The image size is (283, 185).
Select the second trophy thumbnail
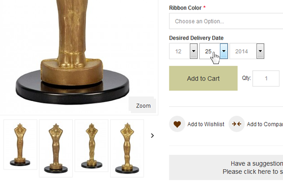56,148
